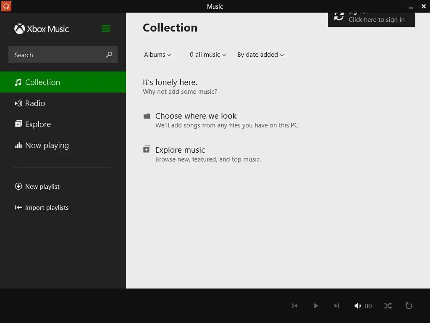The height and width of the screenshot is (323, 430).
Task: Open the Now playing section
Action: pyautogui.click(x=63, y=145)
